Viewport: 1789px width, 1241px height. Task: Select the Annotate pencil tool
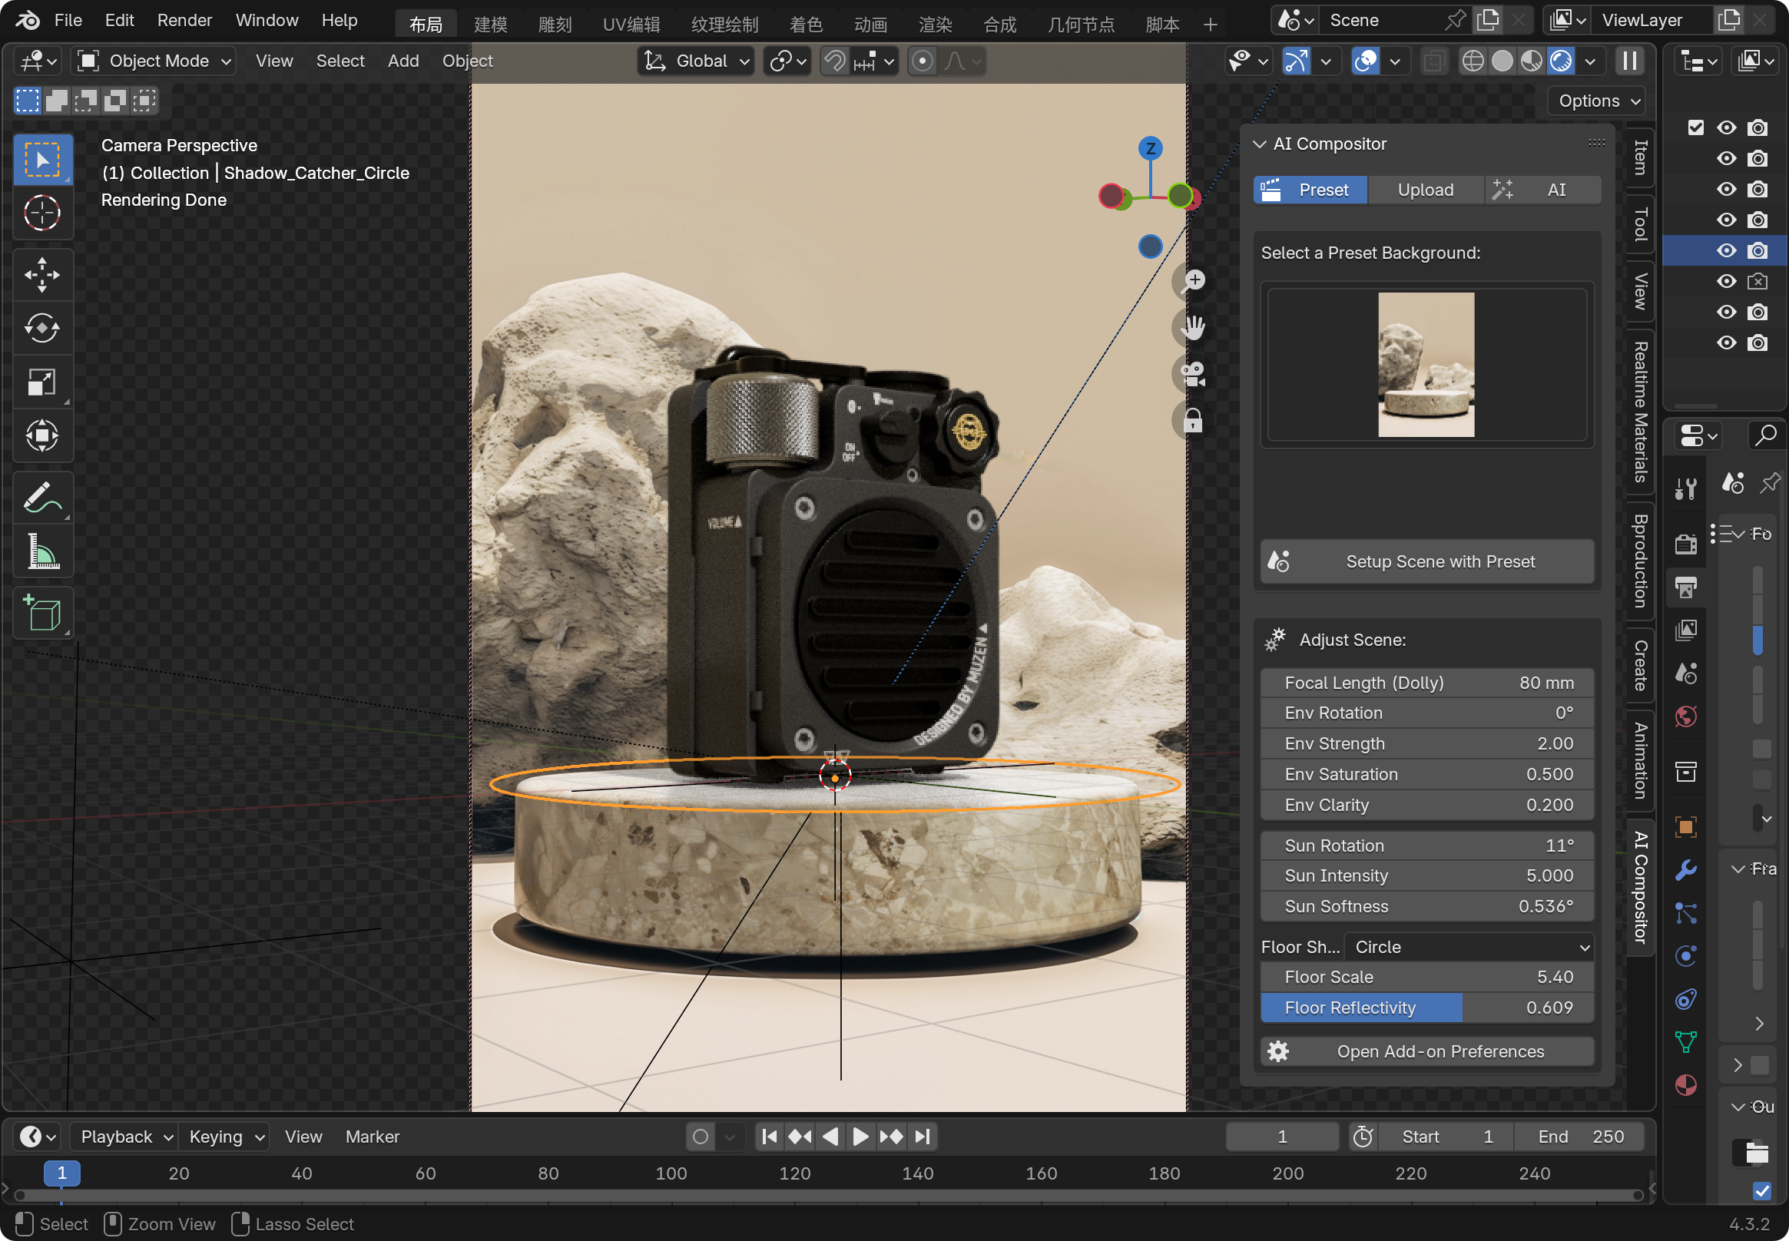click(42, 498)
